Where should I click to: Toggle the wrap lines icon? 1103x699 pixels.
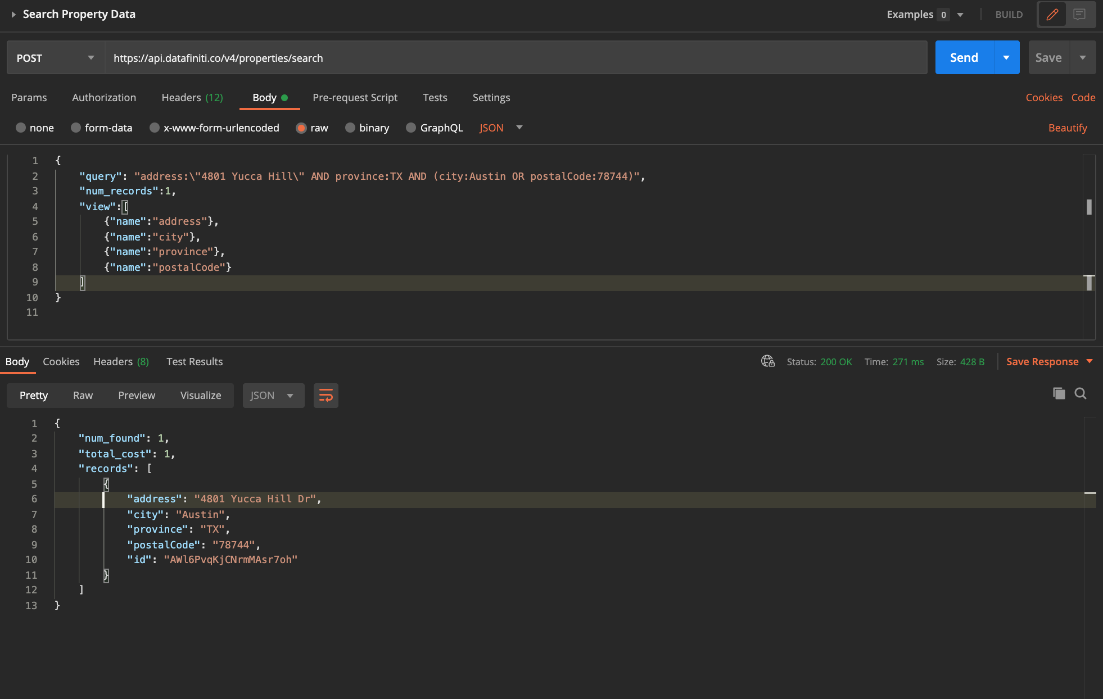click(326, 396)
